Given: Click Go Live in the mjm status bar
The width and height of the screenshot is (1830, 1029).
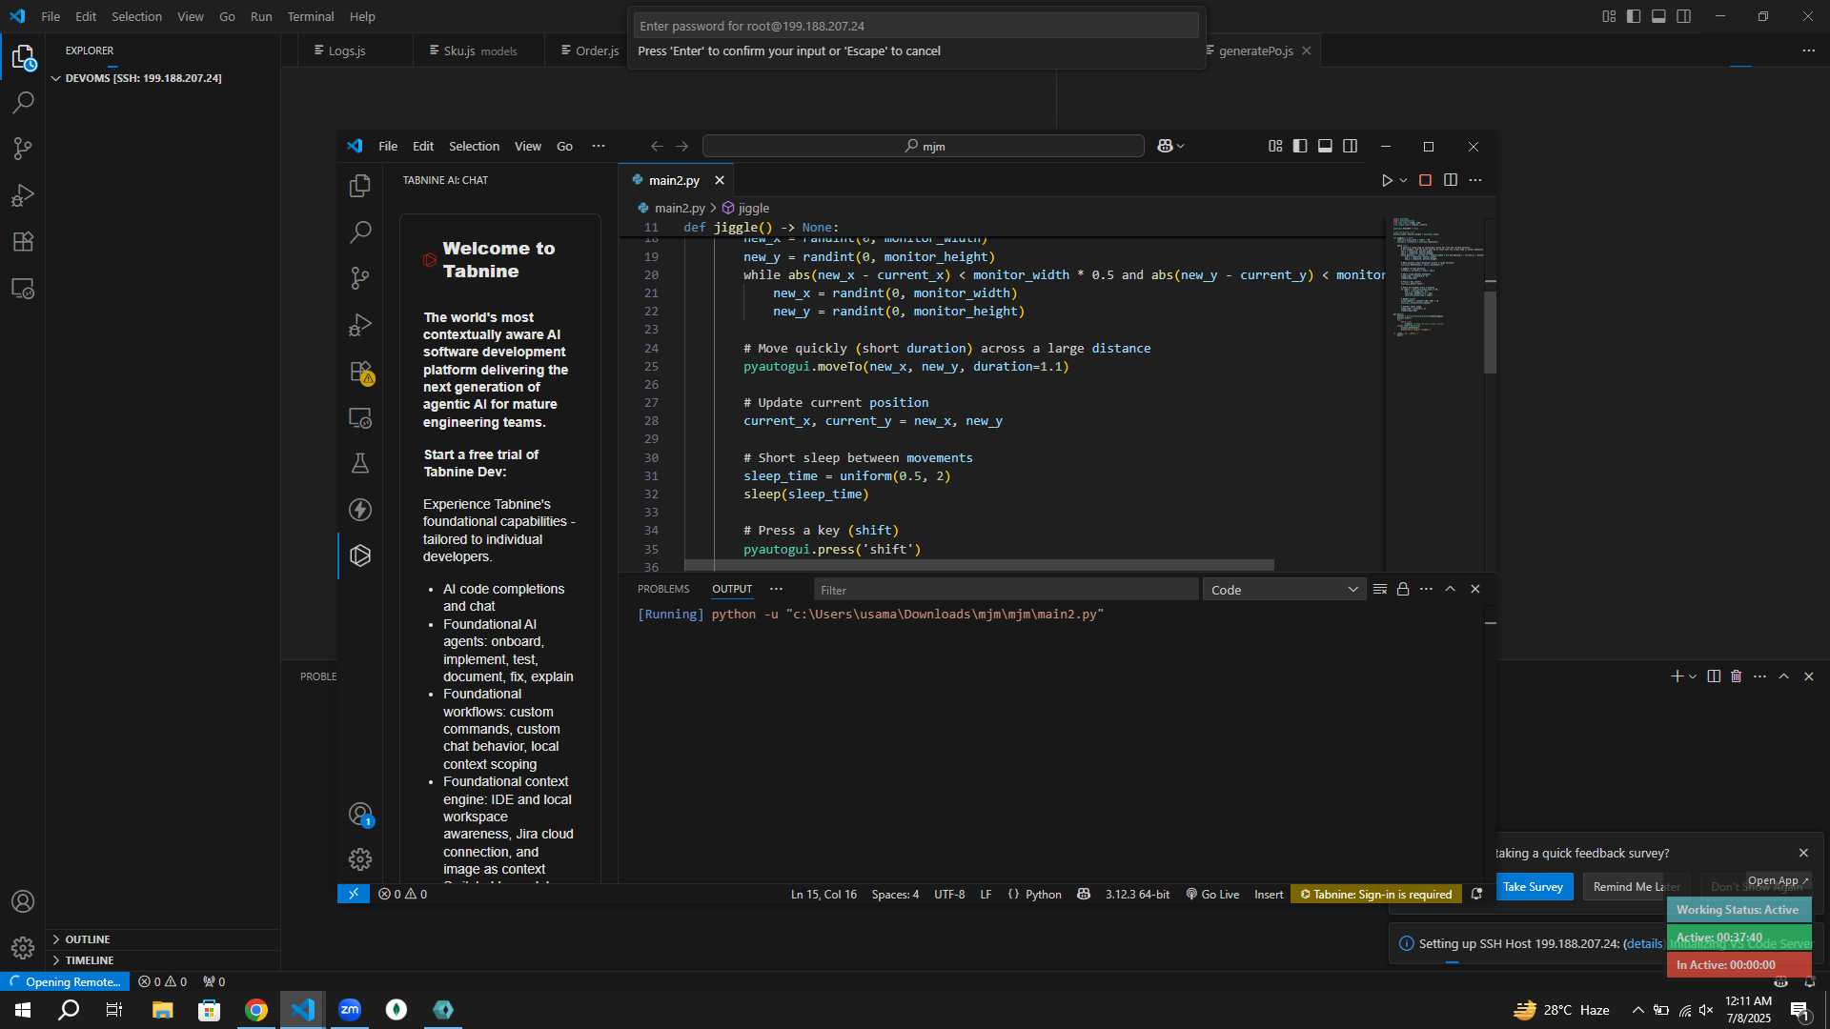Looking at the screenshot, I should tap(1212, 894).
